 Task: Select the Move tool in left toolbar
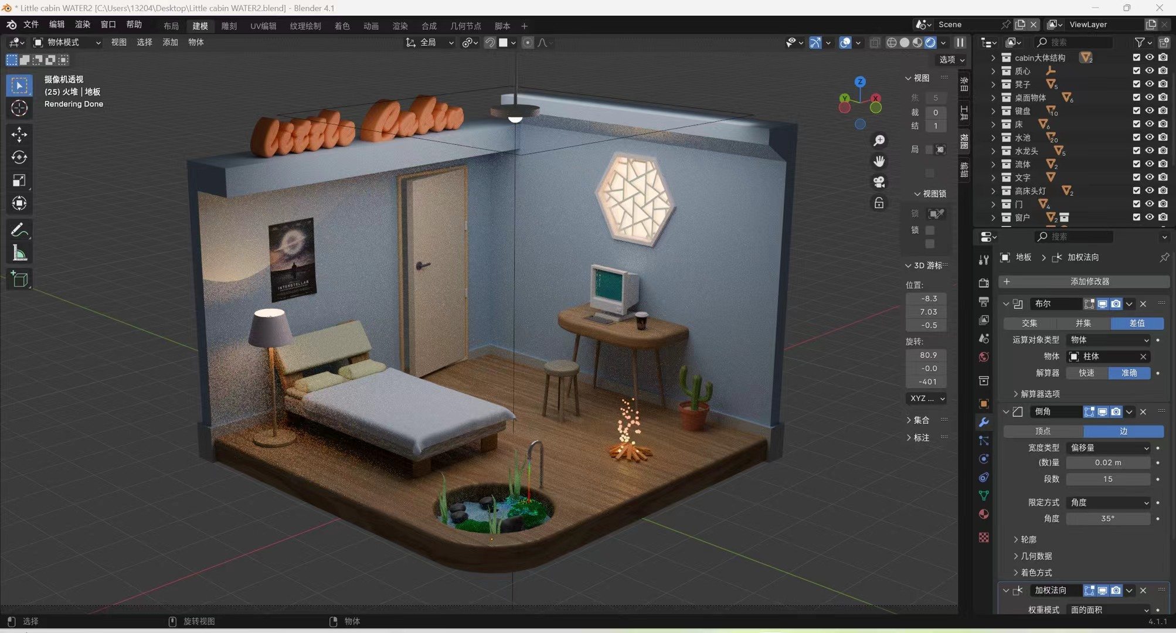19,134
